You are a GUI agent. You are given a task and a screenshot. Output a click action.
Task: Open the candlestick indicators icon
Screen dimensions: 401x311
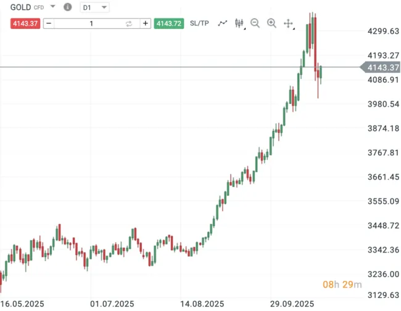(239, 23)
